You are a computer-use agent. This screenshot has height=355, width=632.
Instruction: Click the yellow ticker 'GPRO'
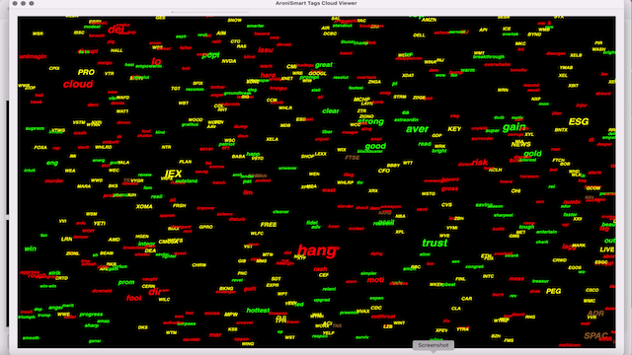coord(205,227)
